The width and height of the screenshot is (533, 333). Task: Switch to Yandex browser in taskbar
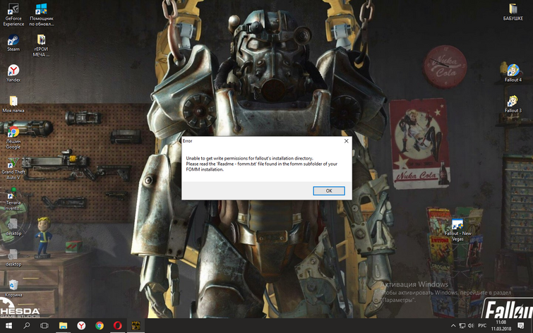pyautogui.click(x=81, y=325)
